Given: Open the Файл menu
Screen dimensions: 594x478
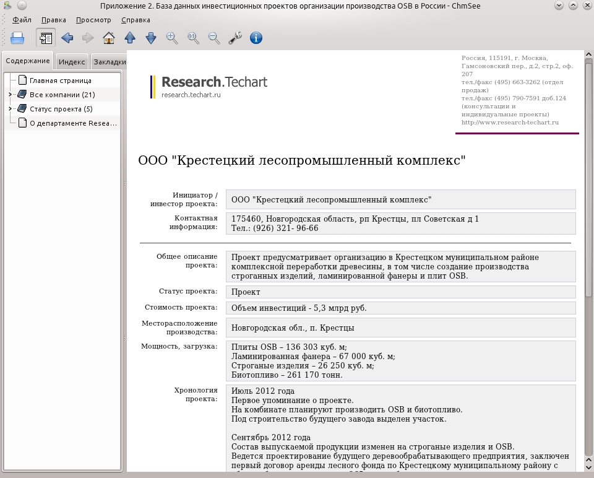Looking at the screenshot, I should (22, 20).
